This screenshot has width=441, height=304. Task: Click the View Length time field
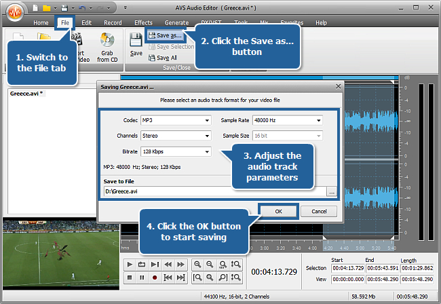point(417,280)
